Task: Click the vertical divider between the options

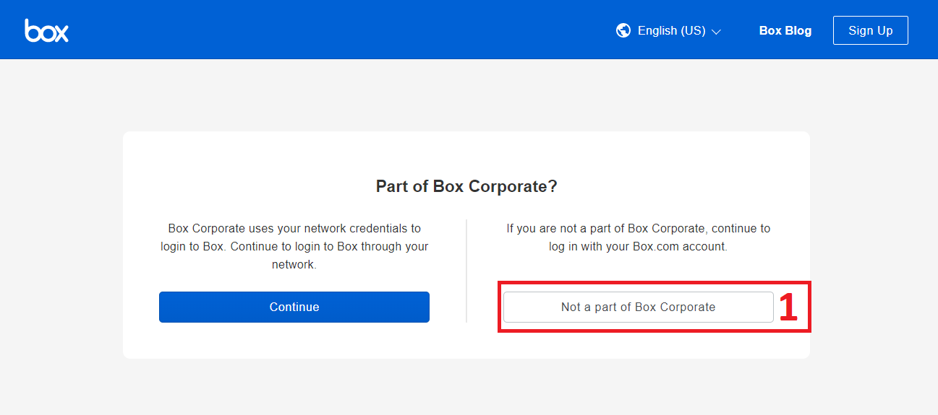Action: pos(466,271)
